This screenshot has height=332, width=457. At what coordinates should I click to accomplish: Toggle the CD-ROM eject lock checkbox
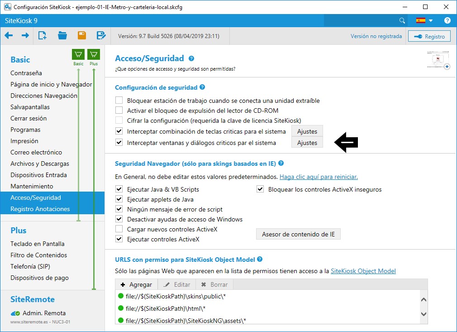click(119, 111)
